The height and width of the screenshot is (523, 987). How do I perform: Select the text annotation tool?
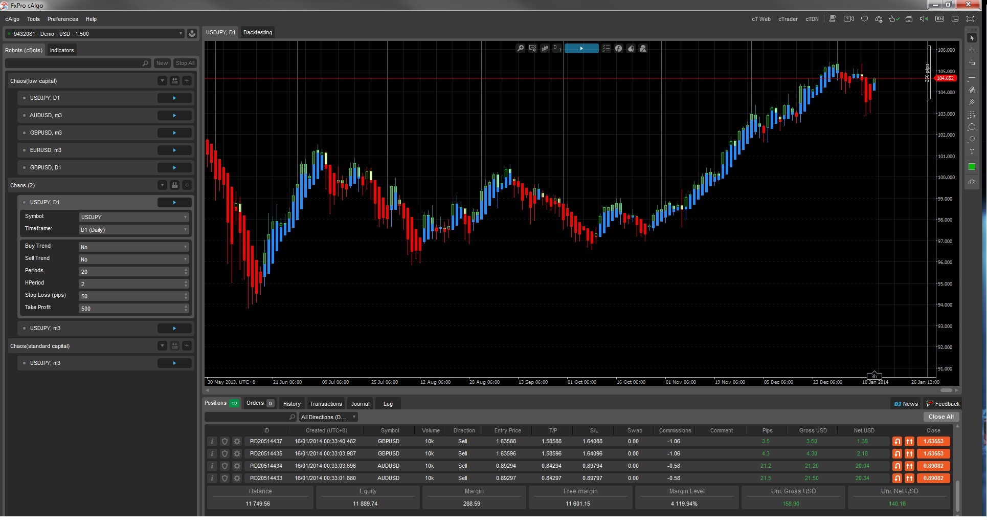click(972, 151)
